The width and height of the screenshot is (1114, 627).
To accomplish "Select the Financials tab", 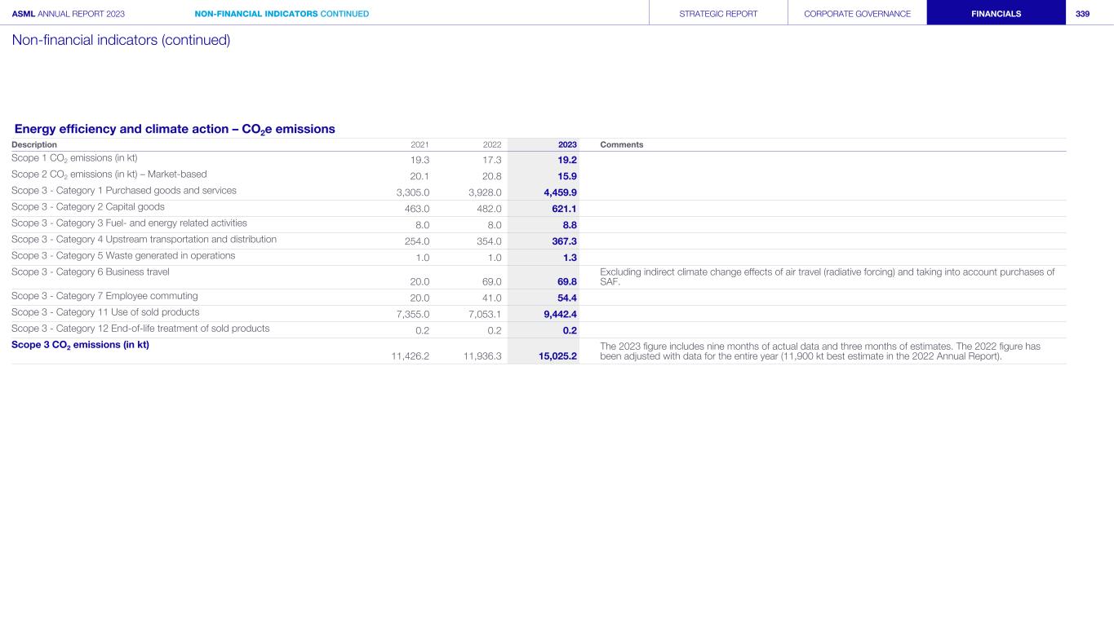I will 996,14.
